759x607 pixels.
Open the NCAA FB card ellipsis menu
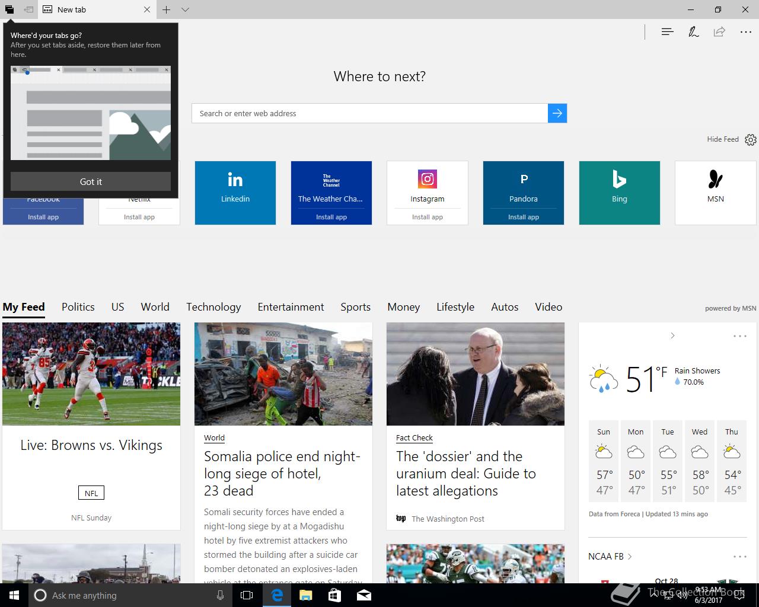[x=740, y=557]
